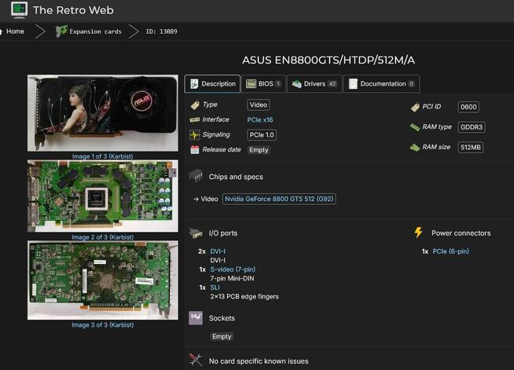Screen dimensions: 514x370
Task: Click the S-video (7-pin) link
Action: coord(233,269)
